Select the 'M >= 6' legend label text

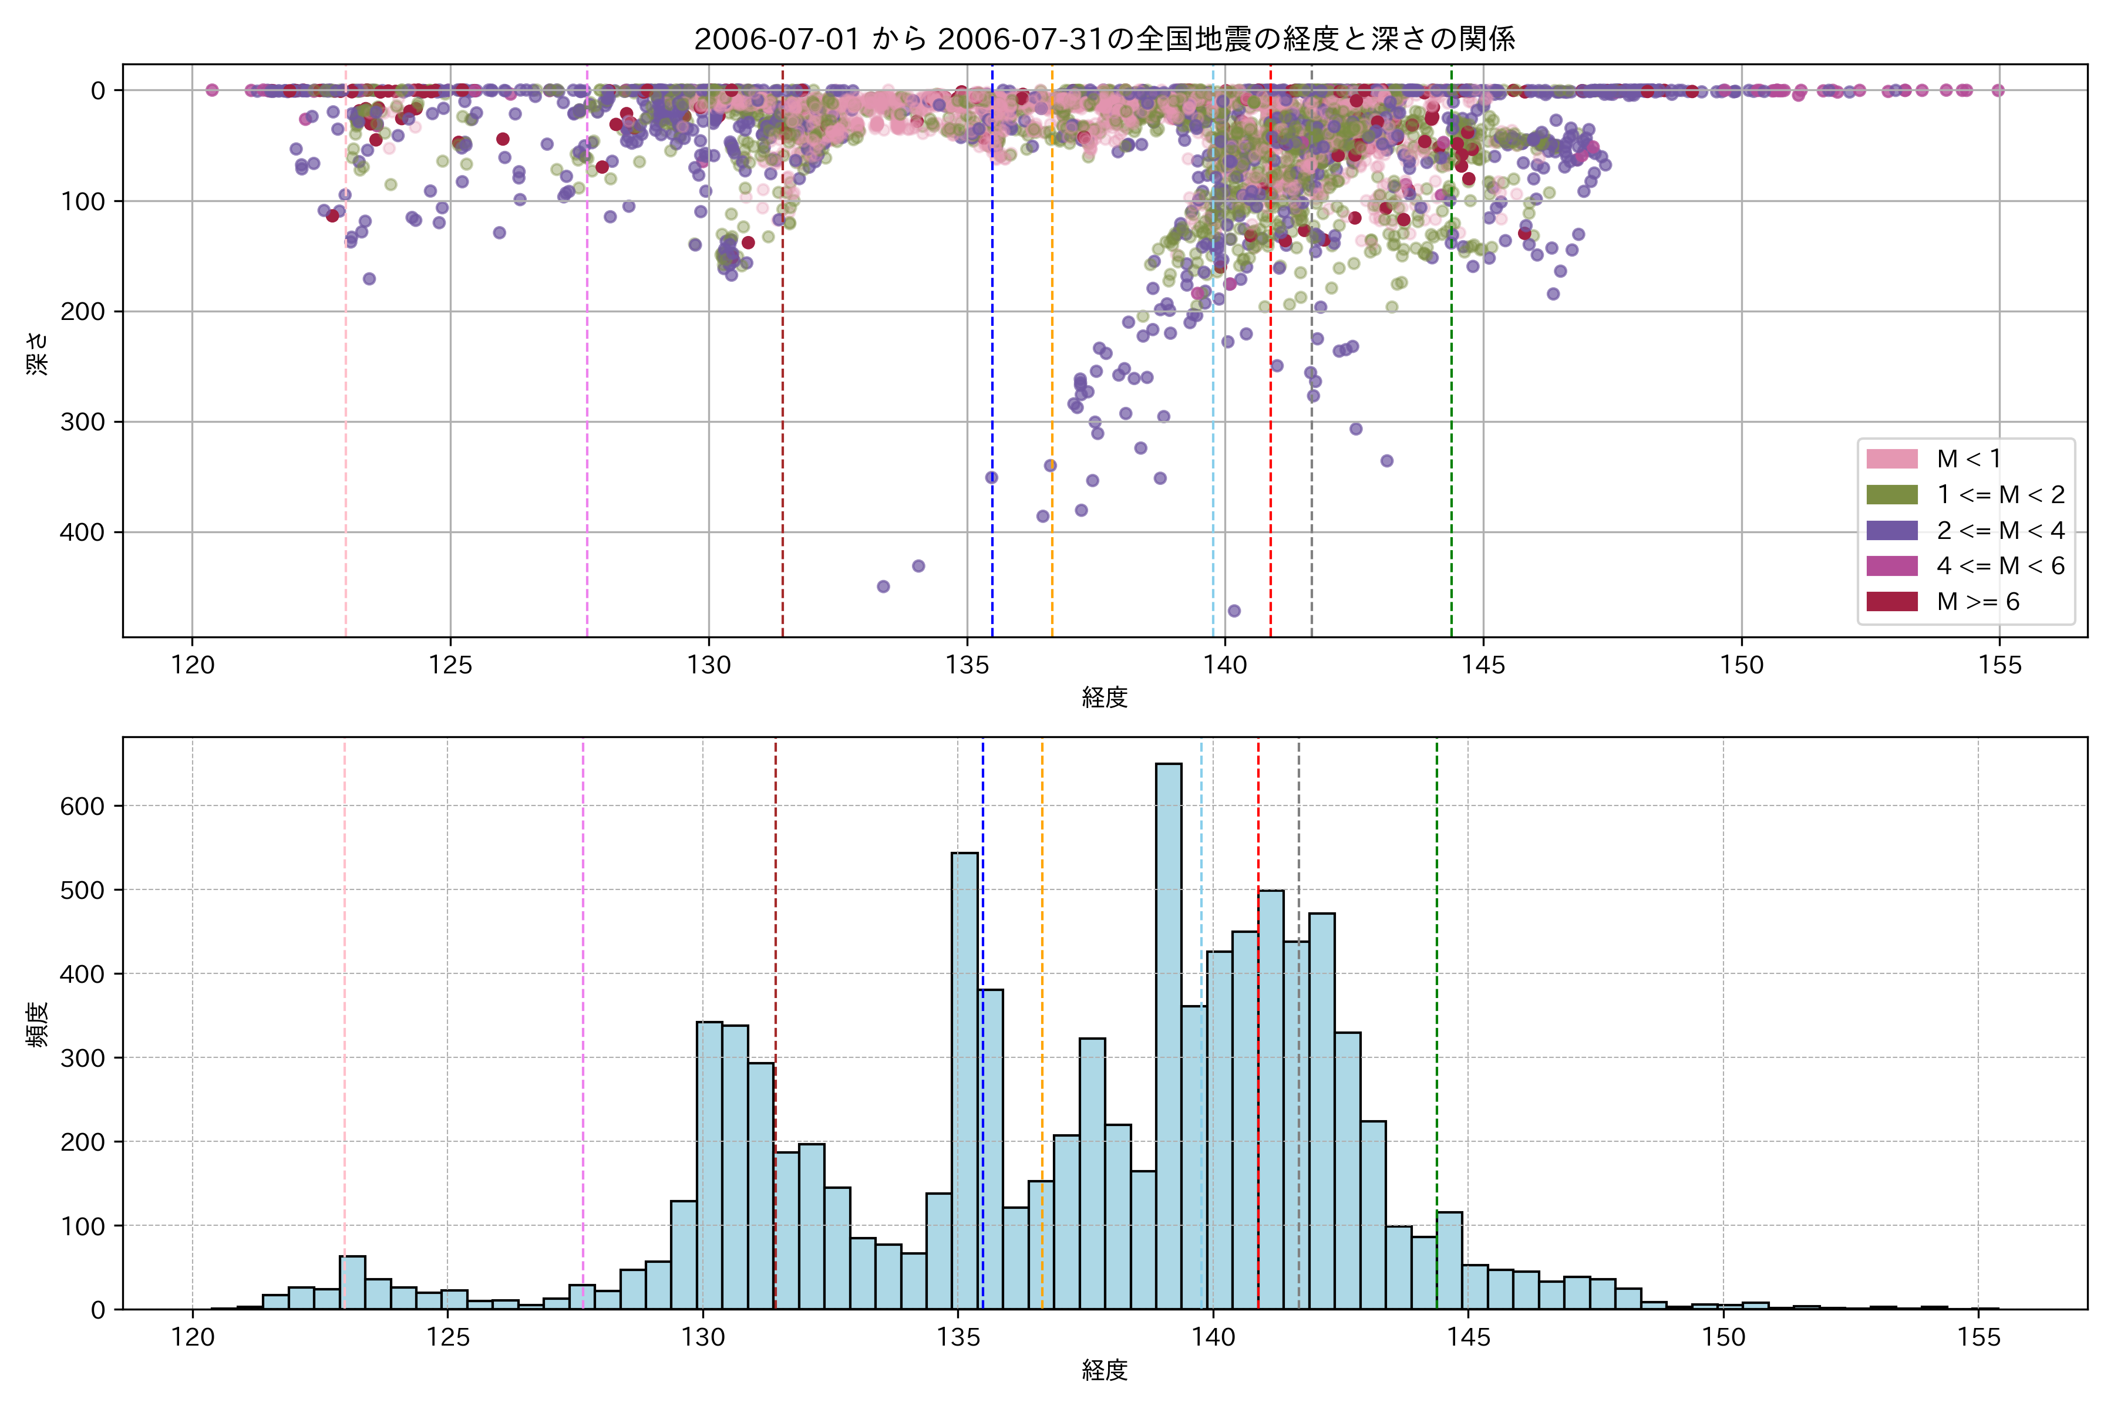pyautogui.click(x=1977, y=602)
